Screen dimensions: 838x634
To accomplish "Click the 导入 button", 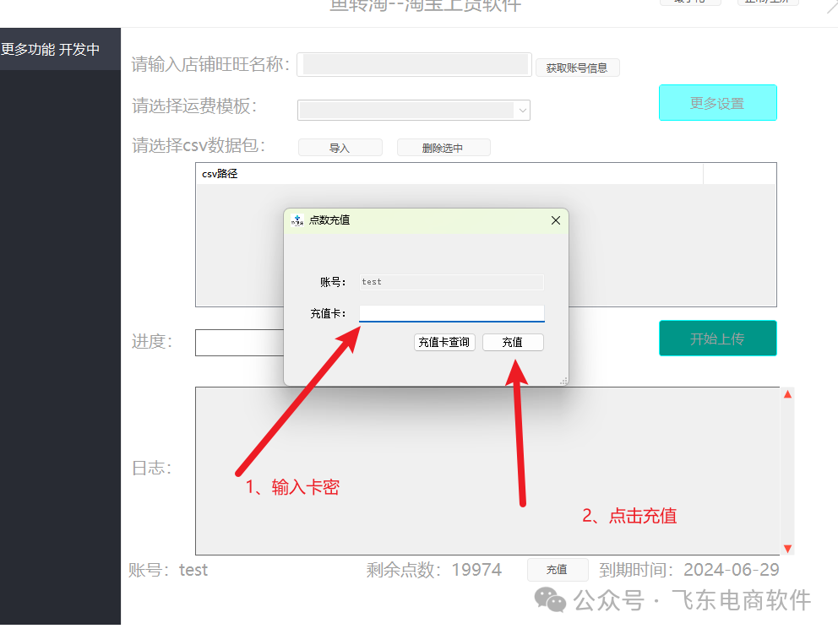I will click(x=340, y=148).
